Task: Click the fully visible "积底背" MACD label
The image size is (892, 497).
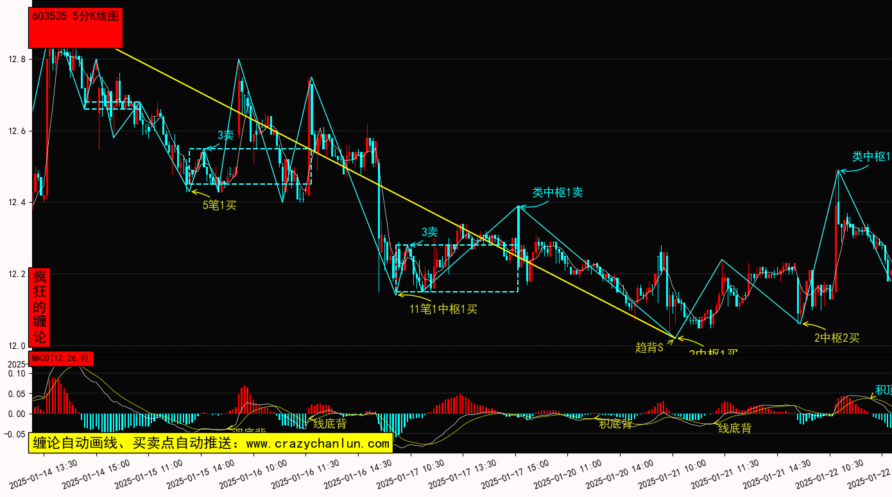Action: pyautogui.click(x=615, y=424)
